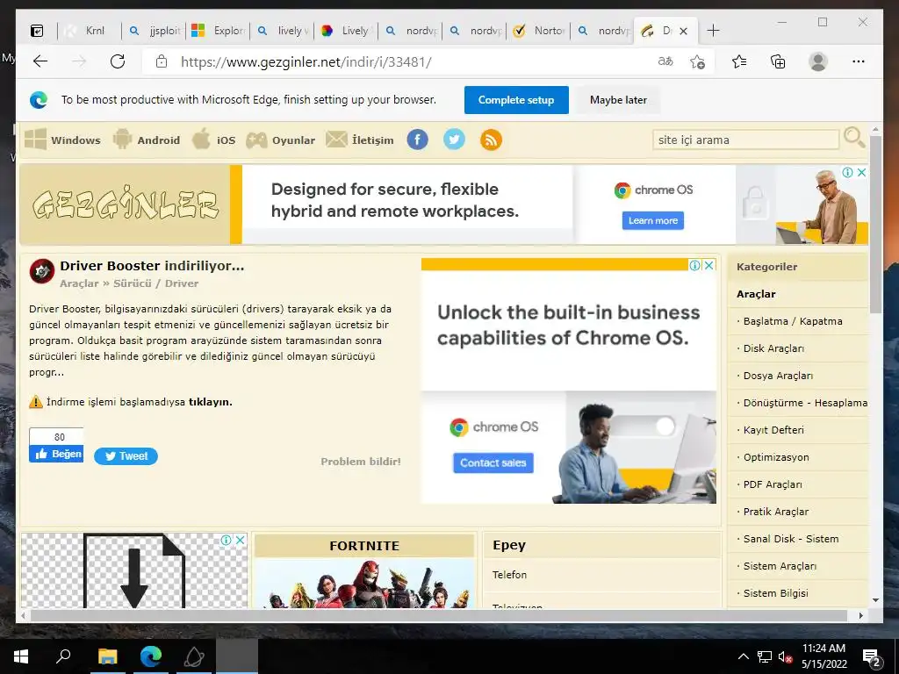Click the Facebook Beğen button

pyautogui.click(x=56, y=454)
